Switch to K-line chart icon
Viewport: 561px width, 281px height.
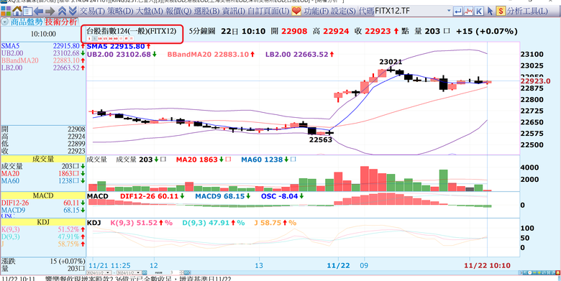pos(479,11)
